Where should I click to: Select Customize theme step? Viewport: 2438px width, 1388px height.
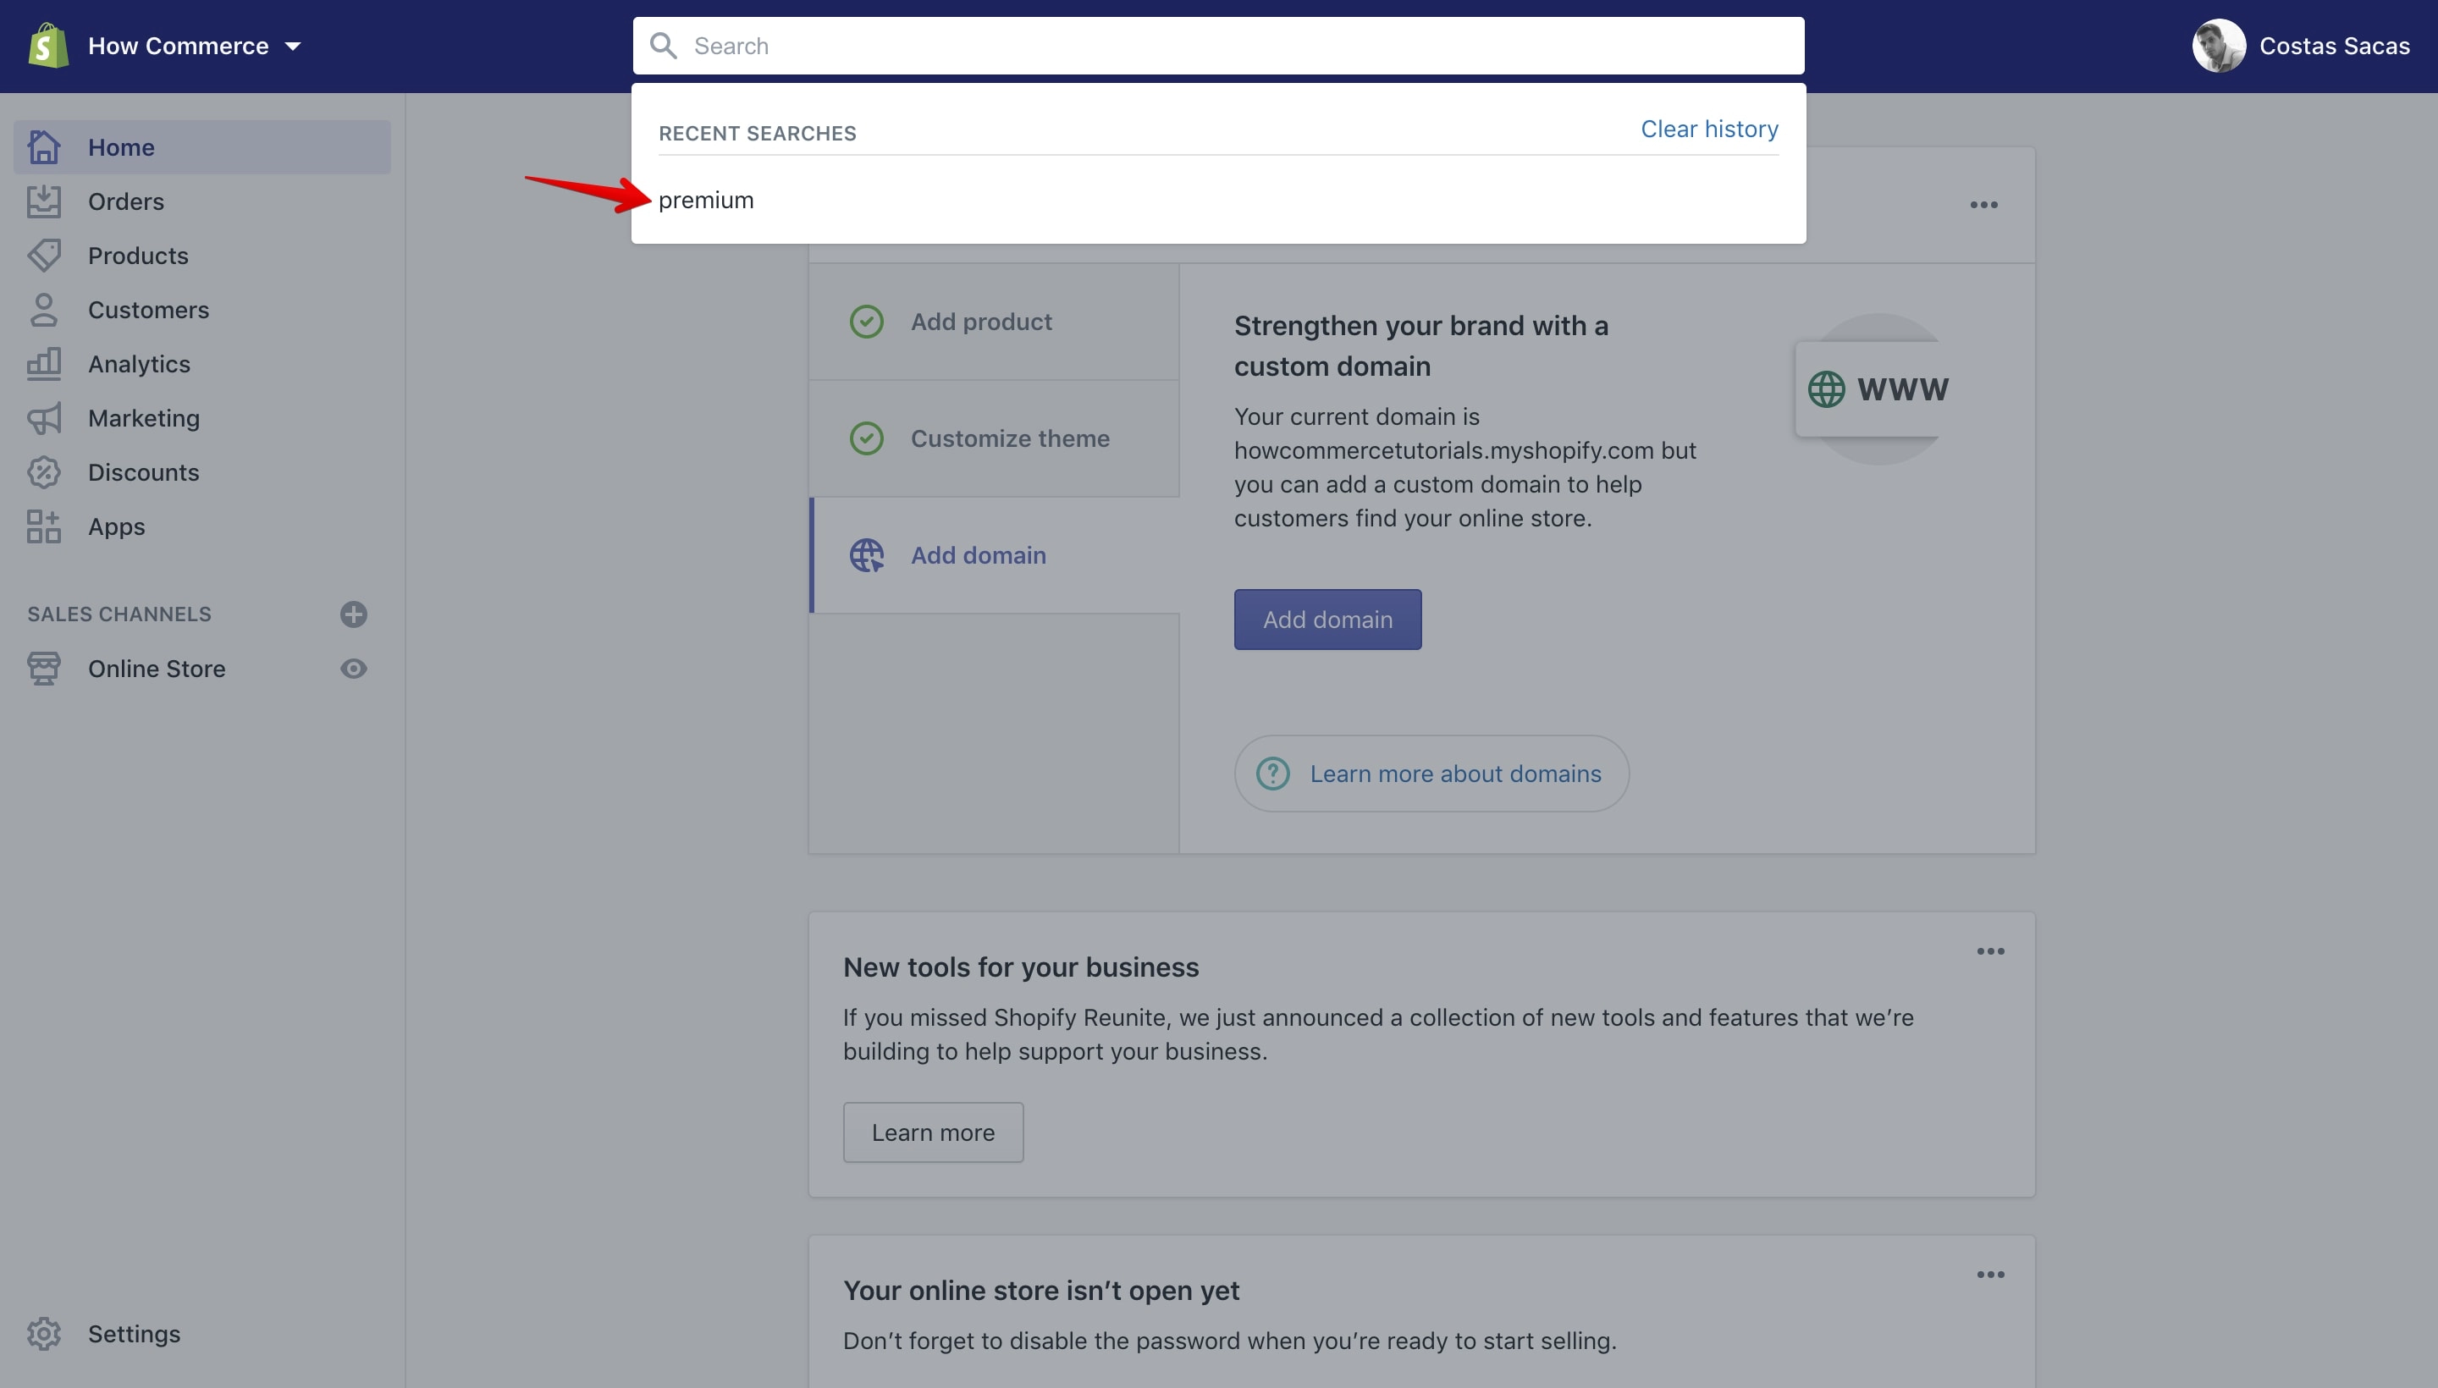tap(994, 438)
